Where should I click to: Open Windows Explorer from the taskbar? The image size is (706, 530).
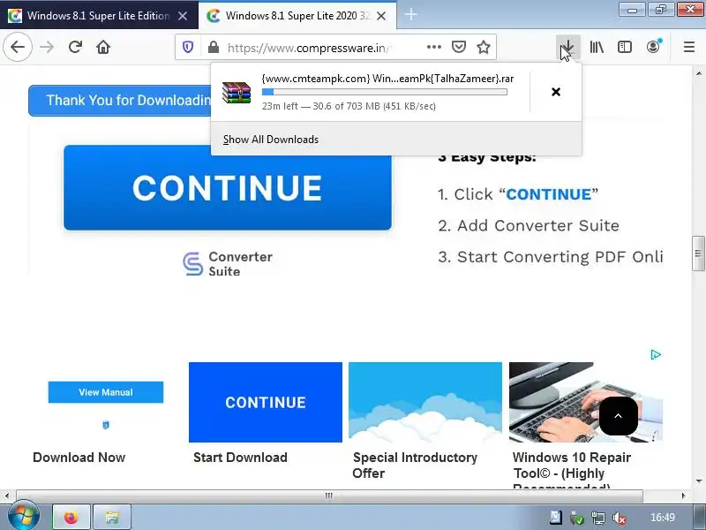point(112,518)
